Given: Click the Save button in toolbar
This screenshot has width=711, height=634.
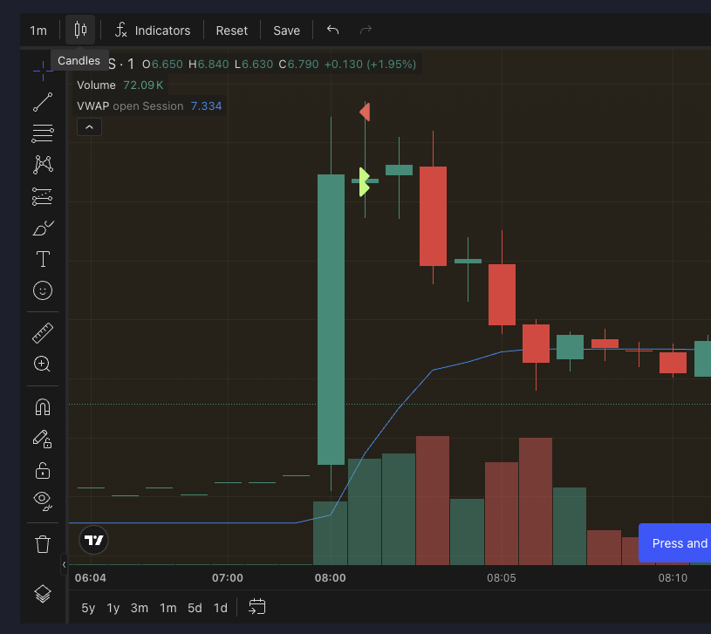Looking at the screenshot, I should (286, 31).
